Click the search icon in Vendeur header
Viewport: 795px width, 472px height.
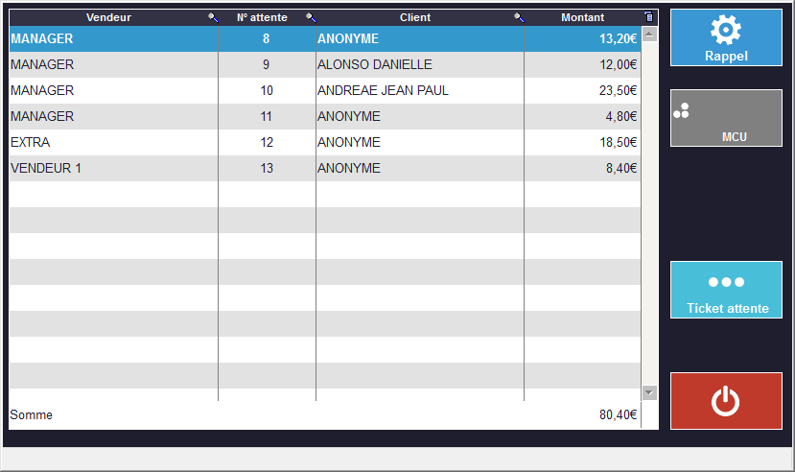[x=213, y=17]
